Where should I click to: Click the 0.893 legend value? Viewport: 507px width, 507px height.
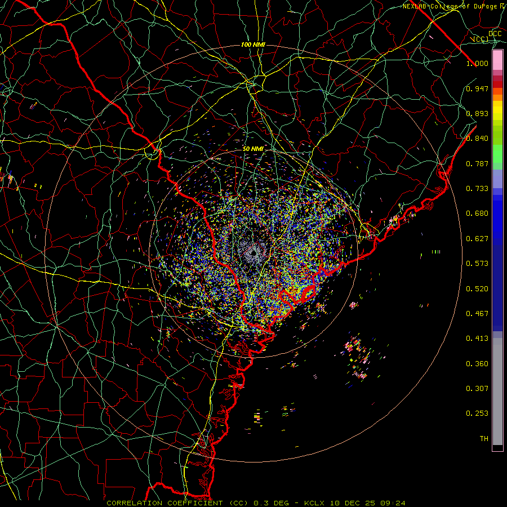click(x=477, y=113)
